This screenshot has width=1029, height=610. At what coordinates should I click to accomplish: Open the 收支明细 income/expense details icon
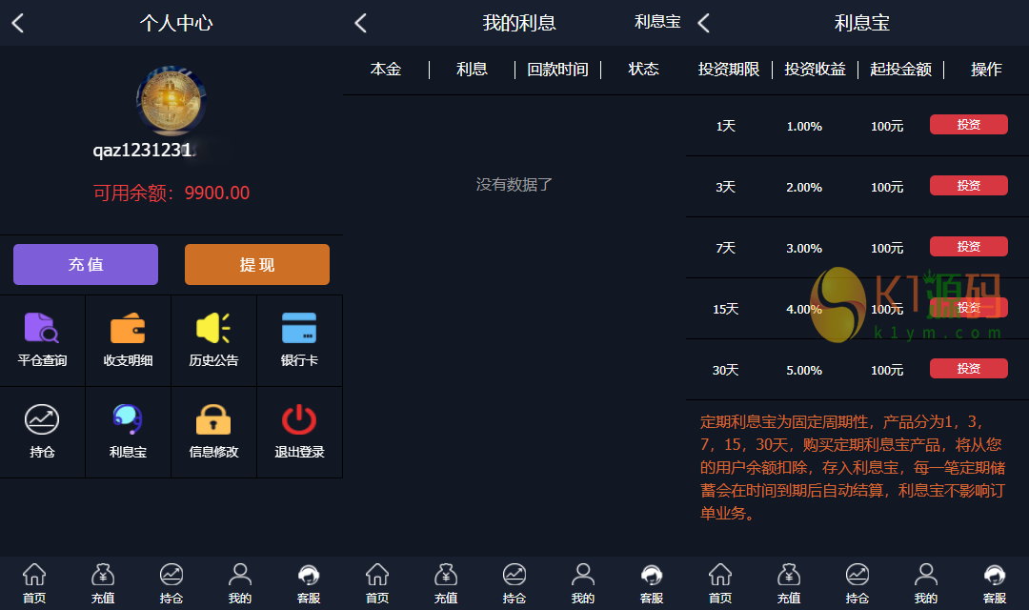pyautogui.click(x=128, y=339)
